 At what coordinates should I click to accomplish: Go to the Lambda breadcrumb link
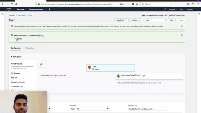pos(12,15)
